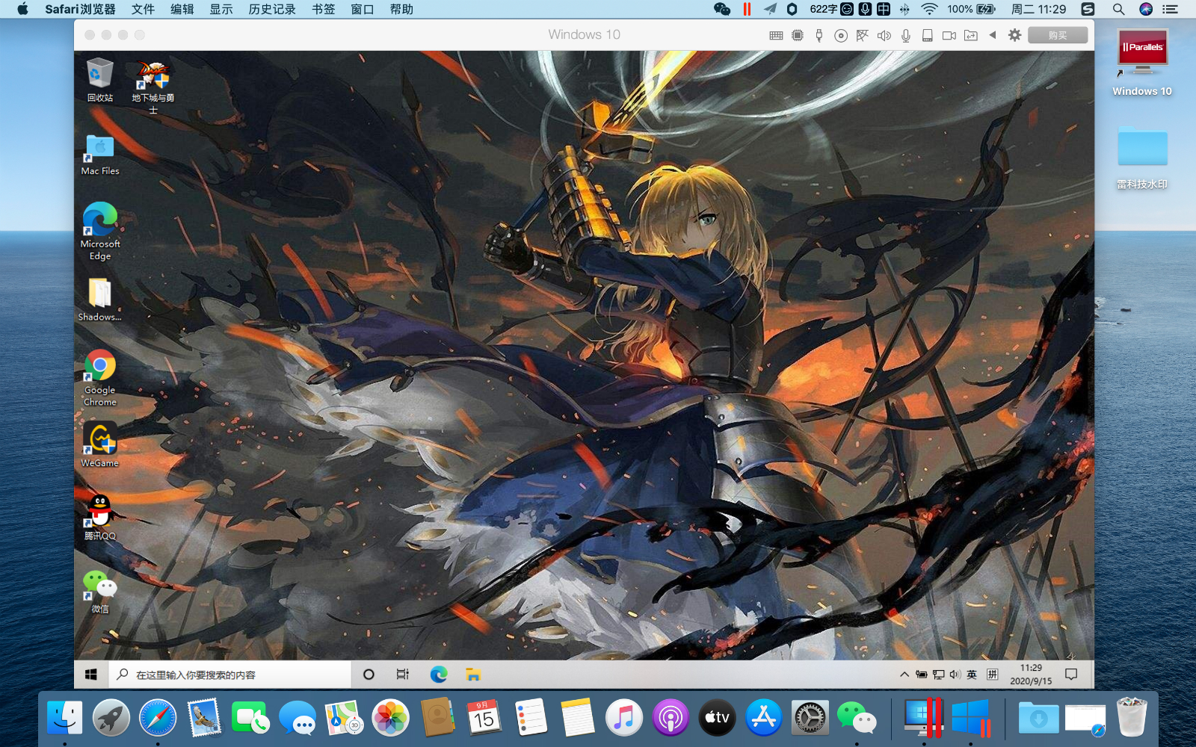The height and width of the screenshot is (747, 1196).
Task: Open the USB devices icon in Parallels toolbar
Action: tap(819, 35)
